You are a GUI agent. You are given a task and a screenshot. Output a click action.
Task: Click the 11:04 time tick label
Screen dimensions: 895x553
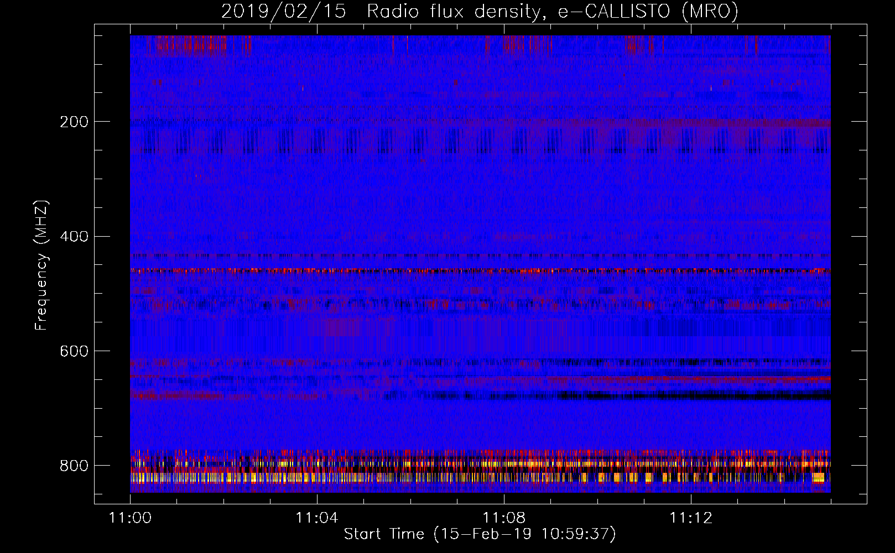pyautogui.click(x=317, y=518)
